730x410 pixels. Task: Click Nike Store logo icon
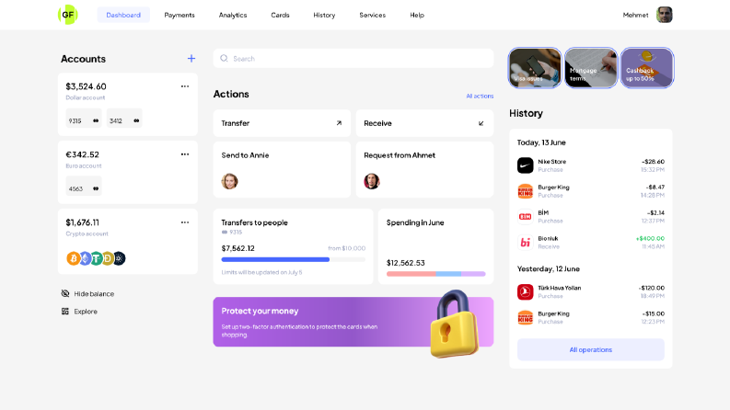click(525, 165)
